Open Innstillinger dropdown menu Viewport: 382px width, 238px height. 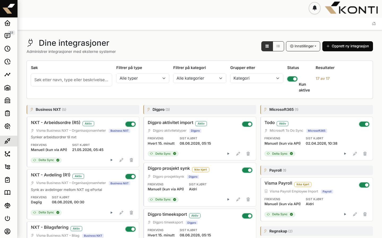tap(303, 46)
